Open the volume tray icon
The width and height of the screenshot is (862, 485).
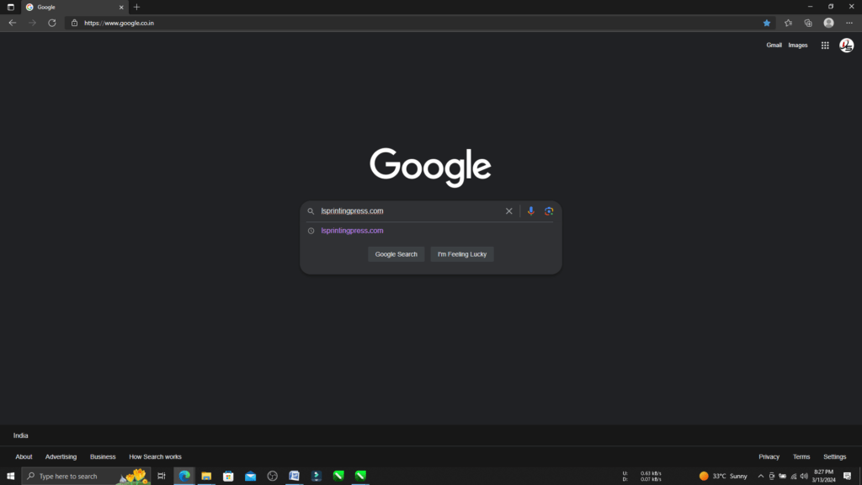coord(804,477)
